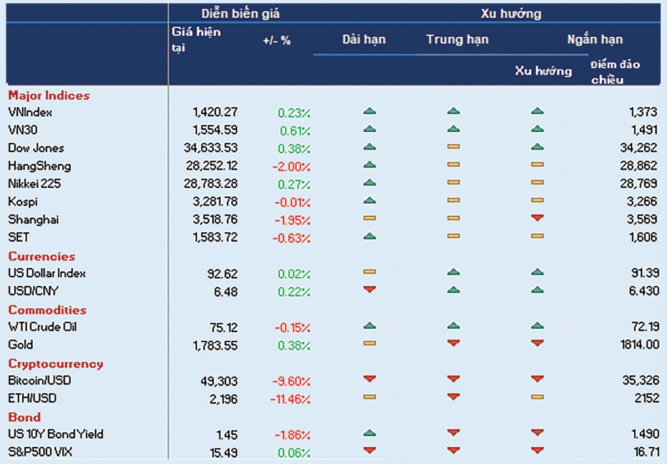Click S&P500 VIX medium-term down arrow
This screenshot has width=667, height=464.
tap(454, 451)
